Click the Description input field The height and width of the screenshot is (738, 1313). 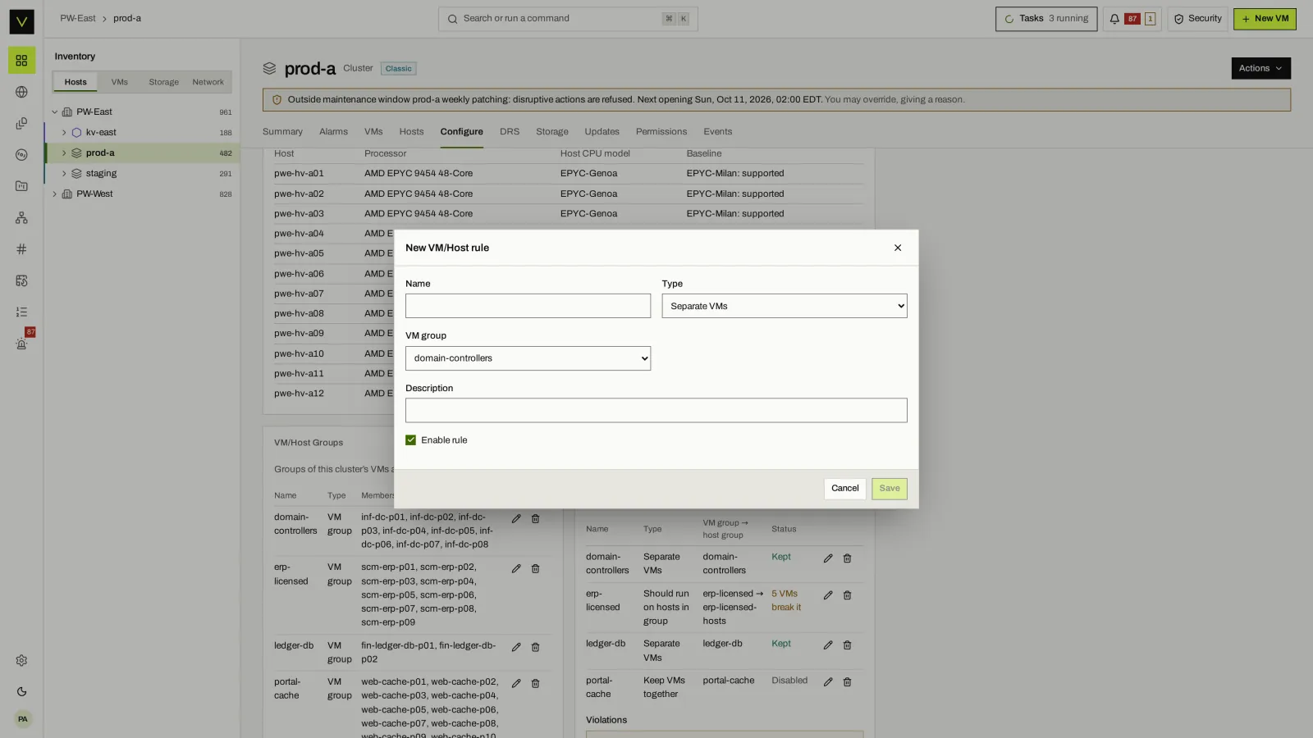tap(656, 411)
